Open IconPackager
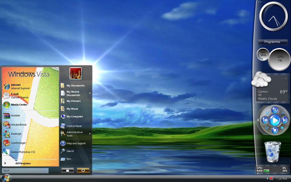291x182 pixels. 14,143
